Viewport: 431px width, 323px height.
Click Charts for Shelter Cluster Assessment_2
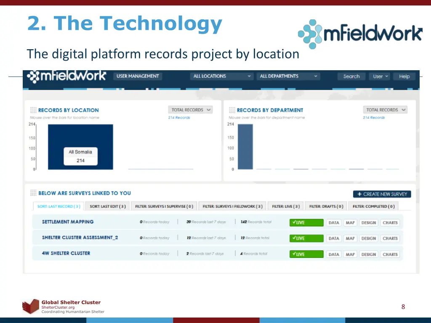click(x=390, y=238)
